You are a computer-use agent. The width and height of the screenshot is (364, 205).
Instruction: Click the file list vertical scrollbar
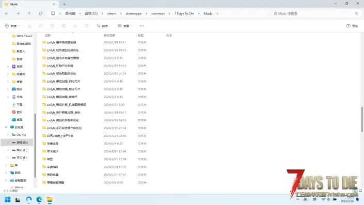362,119
